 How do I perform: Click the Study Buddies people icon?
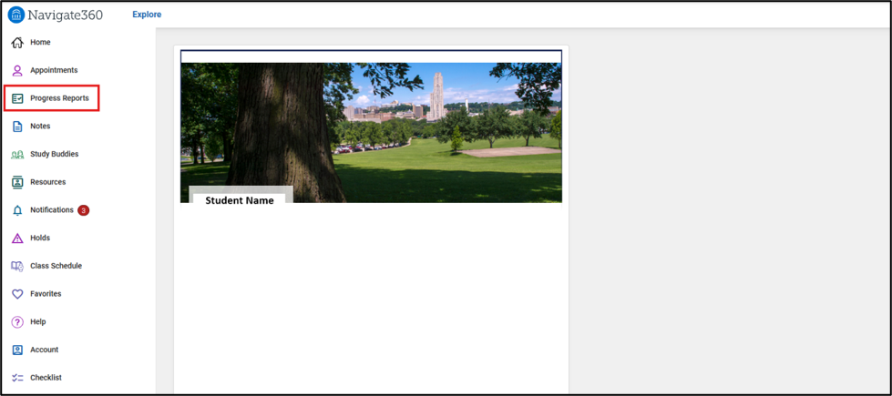[17, 154]
